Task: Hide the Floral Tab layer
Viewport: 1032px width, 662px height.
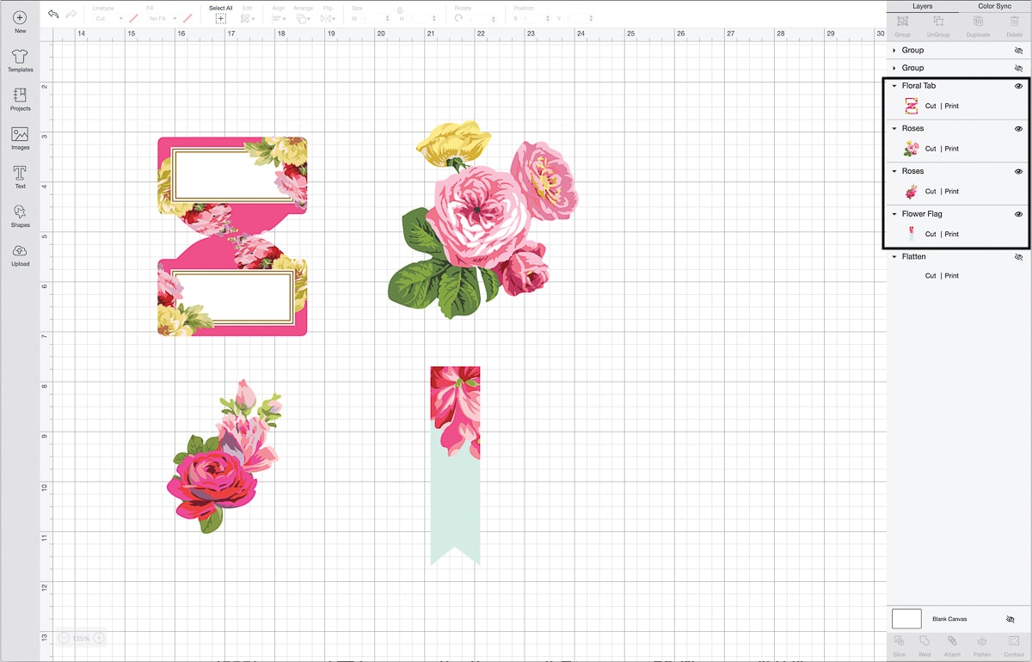Action: [x=1018, y=86]
